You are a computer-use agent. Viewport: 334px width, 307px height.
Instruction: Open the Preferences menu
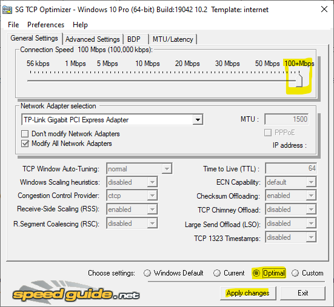[45, 25]
